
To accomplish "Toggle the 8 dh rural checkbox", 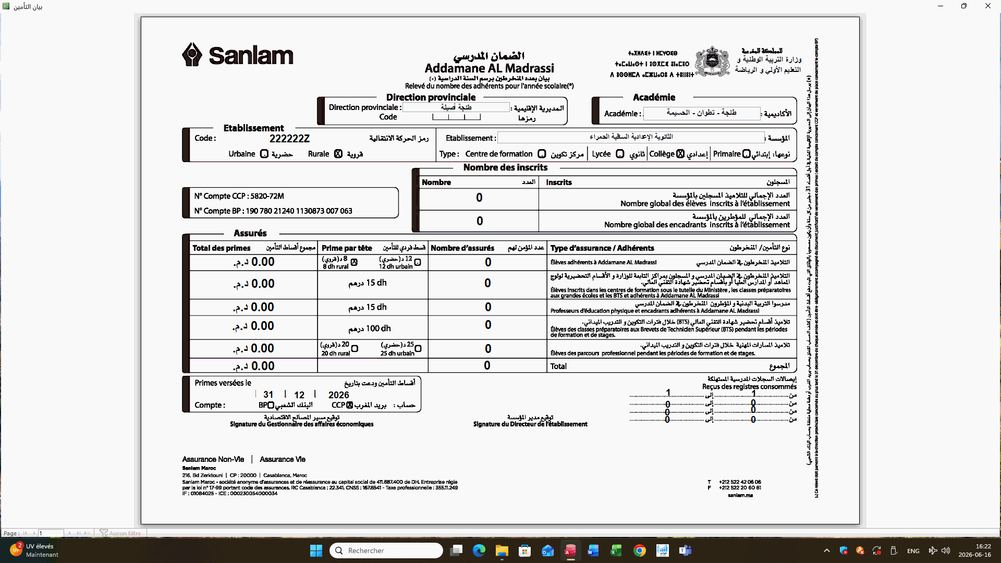I will (355, 262).
